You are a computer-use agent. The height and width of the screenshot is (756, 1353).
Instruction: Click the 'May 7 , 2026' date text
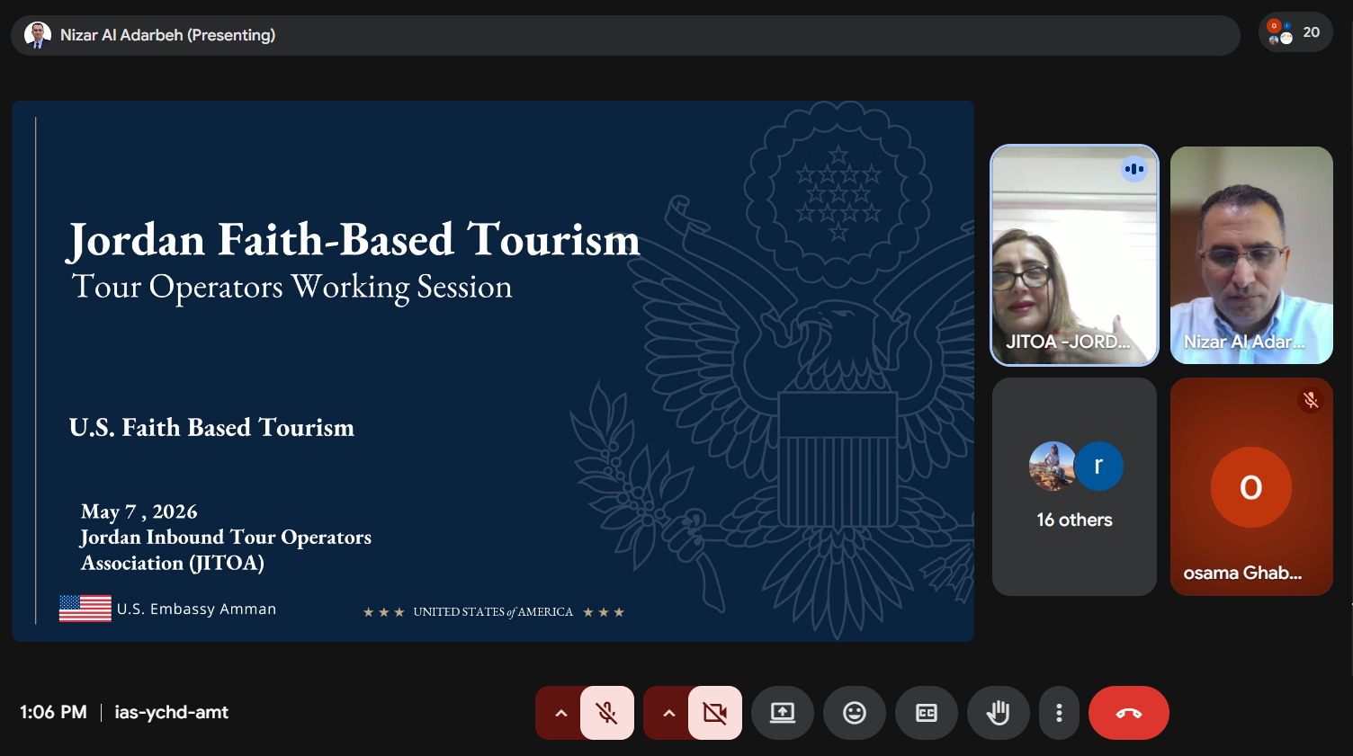pos(139,511)
